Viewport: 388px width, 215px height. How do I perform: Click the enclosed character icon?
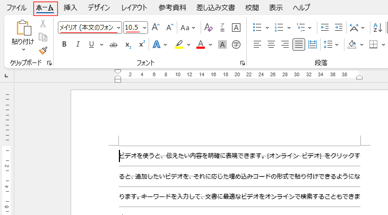point(236,44)
